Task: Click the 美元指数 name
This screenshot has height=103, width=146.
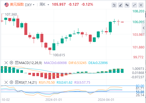Action: (x=17, y=5)
